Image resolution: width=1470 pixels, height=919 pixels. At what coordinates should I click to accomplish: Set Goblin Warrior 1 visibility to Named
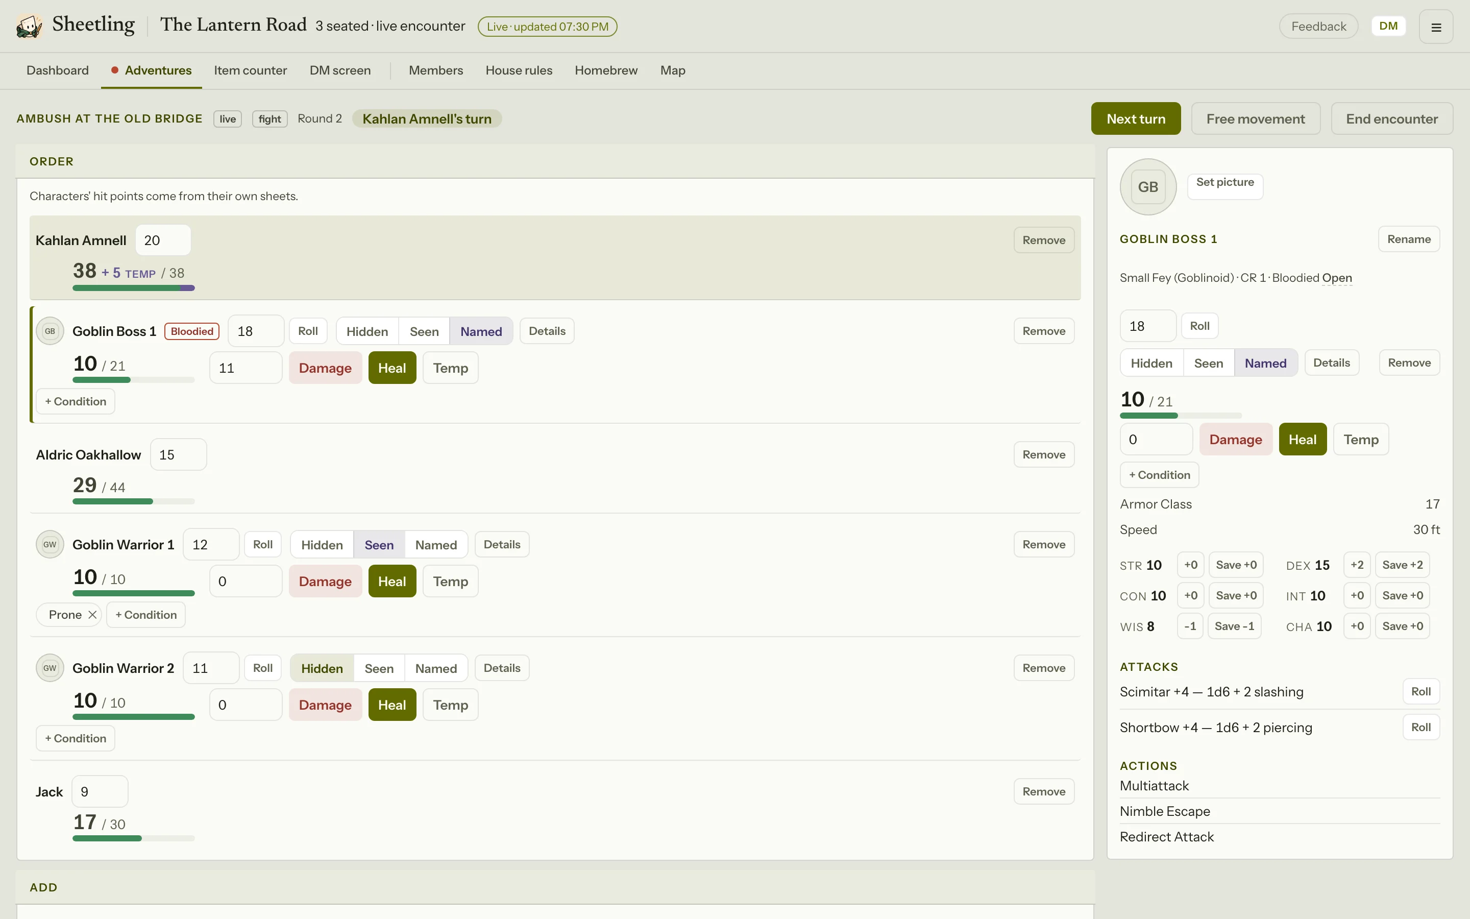pos(436,545)
